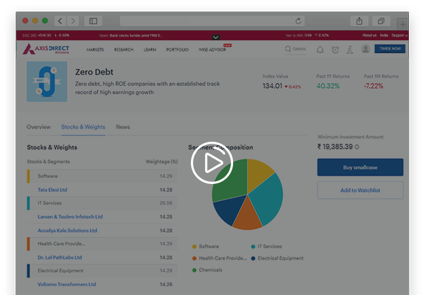Select the Software segment row
Viewport: 424px width, 295px height.
102,176
